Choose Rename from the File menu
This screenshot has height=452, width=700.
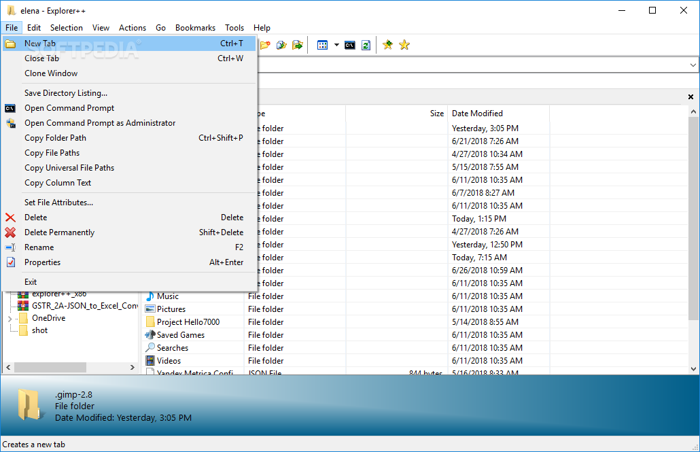coord(129,247)
